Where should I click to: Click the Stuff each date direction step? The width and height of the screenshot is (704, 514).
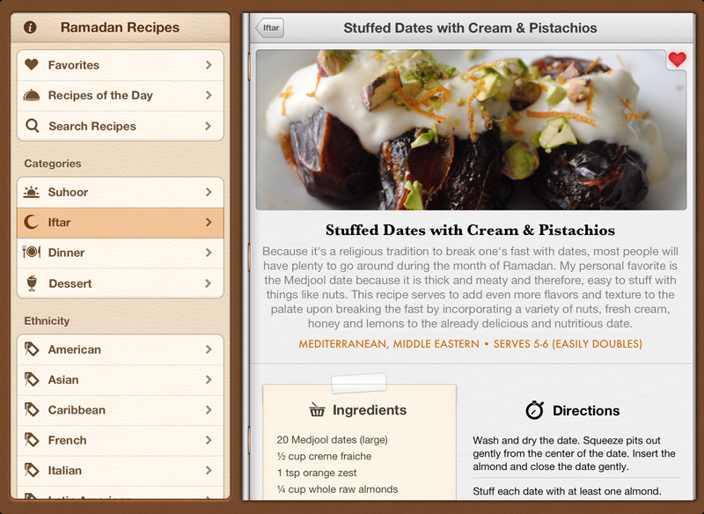point(567,491)
